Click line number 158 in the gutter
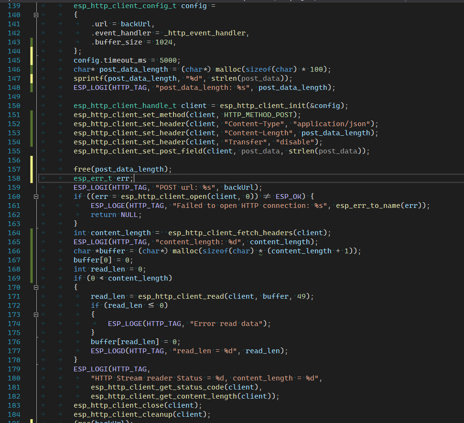Image resolution: width=464 pixels, height=423 pixels. pyautogui.click(x=14, y=178)
